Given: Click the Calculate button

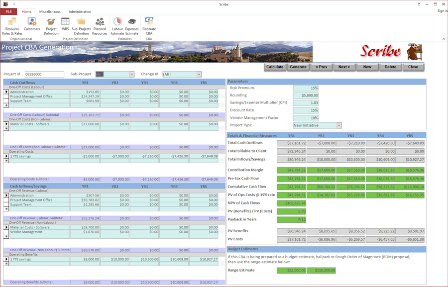Looking at the screenshot, I should click(x=275, y=67).
